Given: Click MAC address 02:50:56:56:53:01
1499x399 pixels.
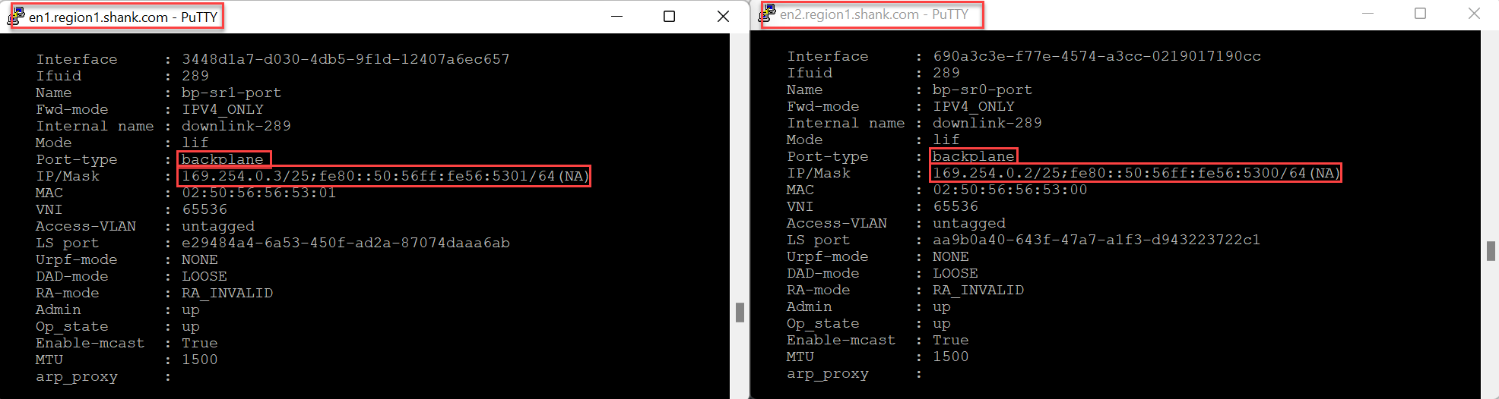Looking at the screenshot, I should pos(259,193).
